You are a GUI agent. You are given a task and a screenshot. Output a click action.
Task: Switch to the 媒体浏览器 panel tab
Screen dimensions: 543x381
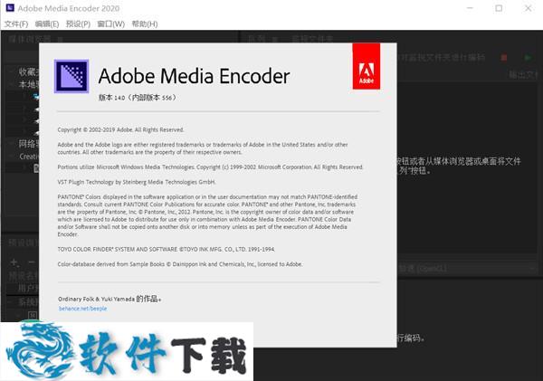tap(30, 39)
